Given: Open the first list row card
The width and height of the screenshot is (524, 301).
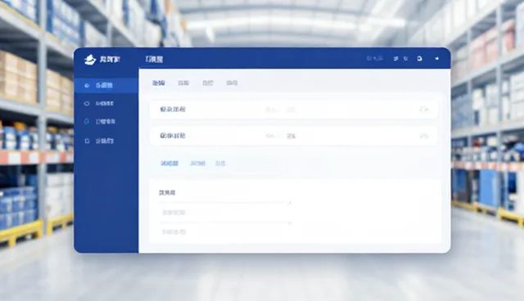Looking at the screenshot, I should [293, 110].
